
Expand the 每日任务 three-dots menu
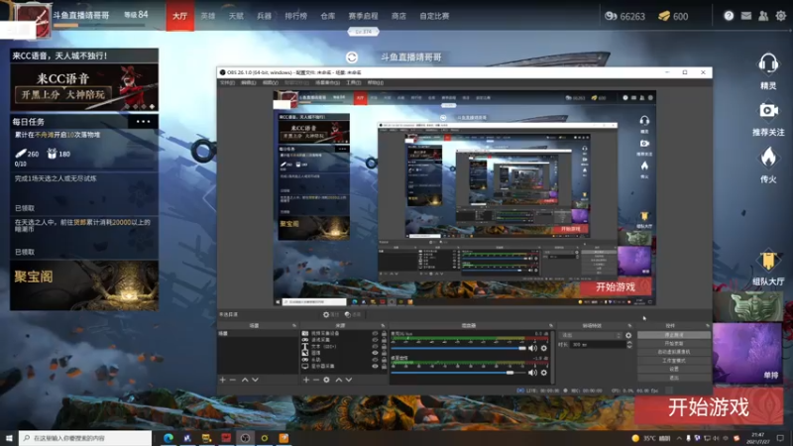click(143, 121)
